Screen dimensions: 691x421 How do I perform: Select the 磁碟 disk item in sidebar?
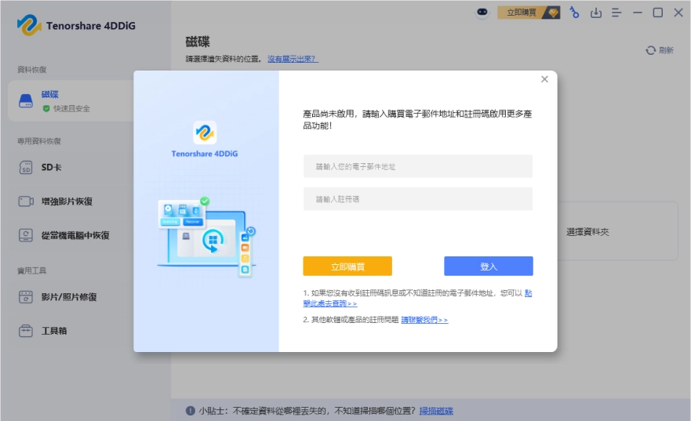click(x=71, y=101)
